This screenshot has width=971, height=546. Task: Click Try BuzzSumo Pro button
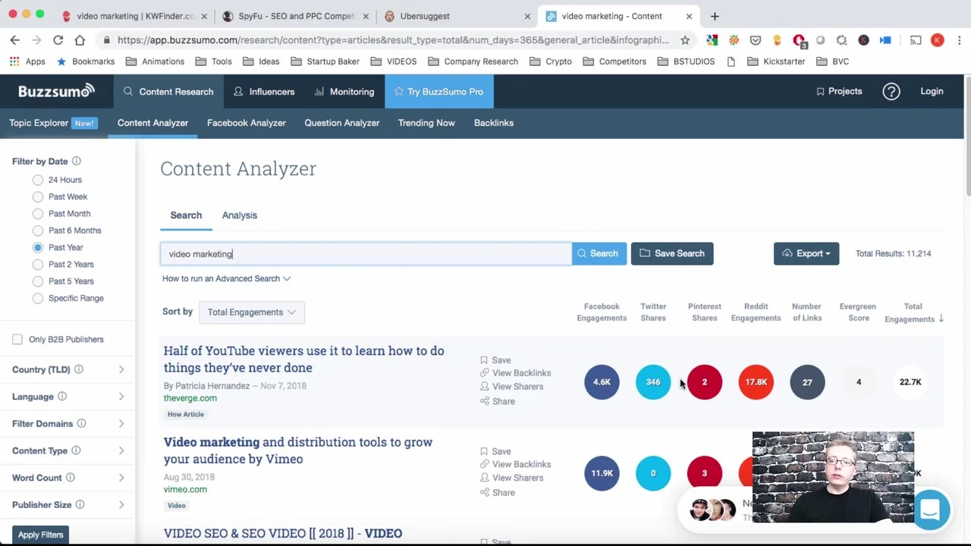point(438,92)
